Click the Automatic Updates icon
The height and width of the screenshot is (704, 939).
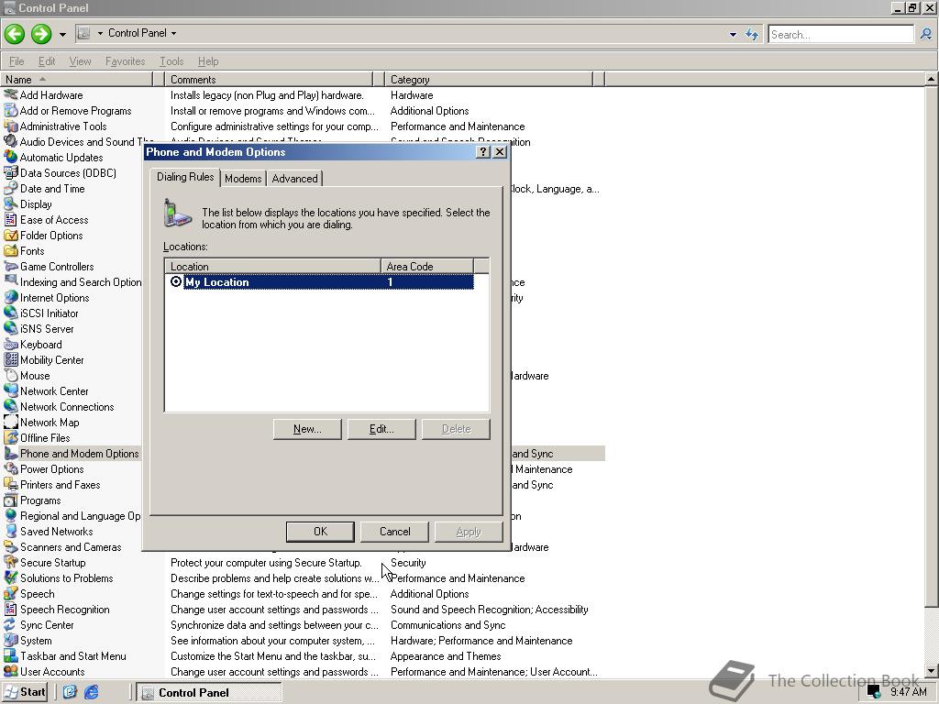(11, 157)
